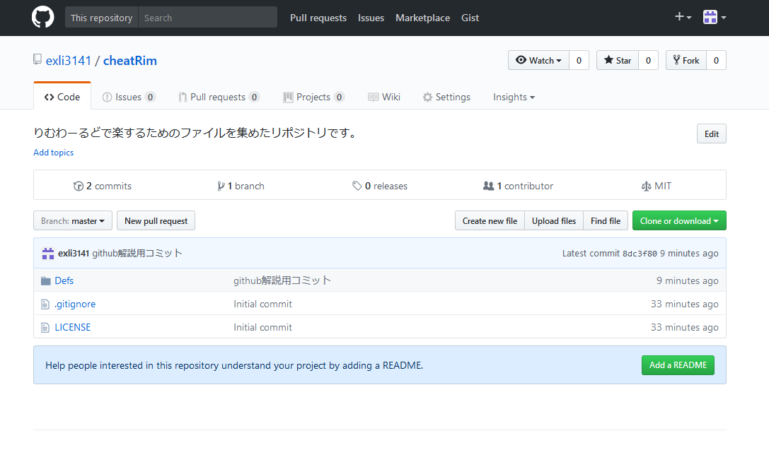Switch to the repository Issues tab
Image resolution: width=769 pixels, height=450 pixels.
129,97
